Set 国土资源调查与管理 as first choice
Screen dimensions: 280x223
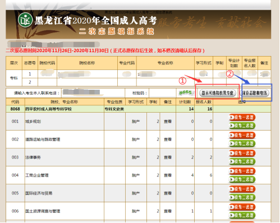[242, 207]
